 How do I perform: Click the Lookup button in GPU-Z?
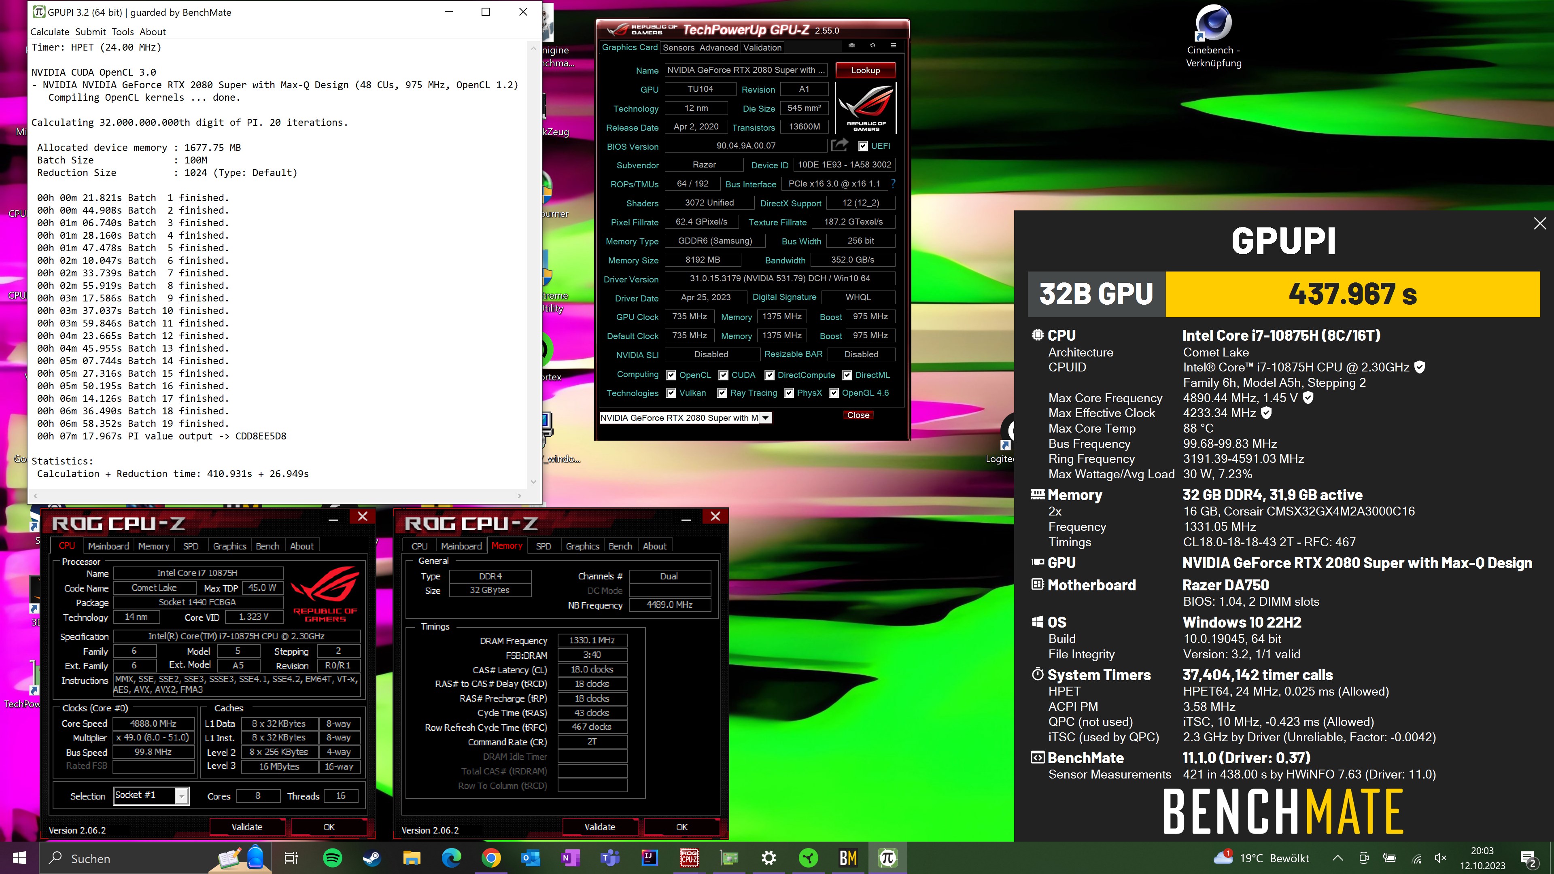point(865,70)
